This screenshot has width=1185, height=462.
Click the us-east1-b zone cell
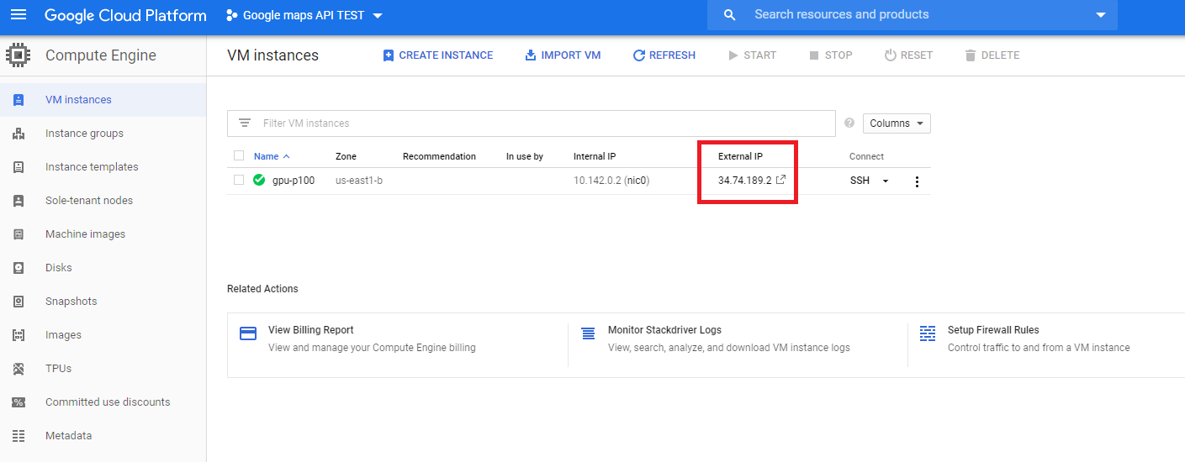[x=359, y=181]
